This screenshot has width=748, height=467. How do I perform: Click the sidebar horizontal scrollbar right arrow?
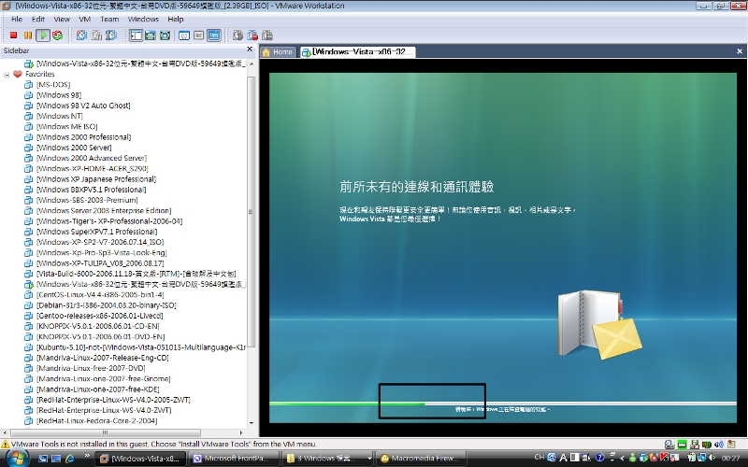pos(241,432)
